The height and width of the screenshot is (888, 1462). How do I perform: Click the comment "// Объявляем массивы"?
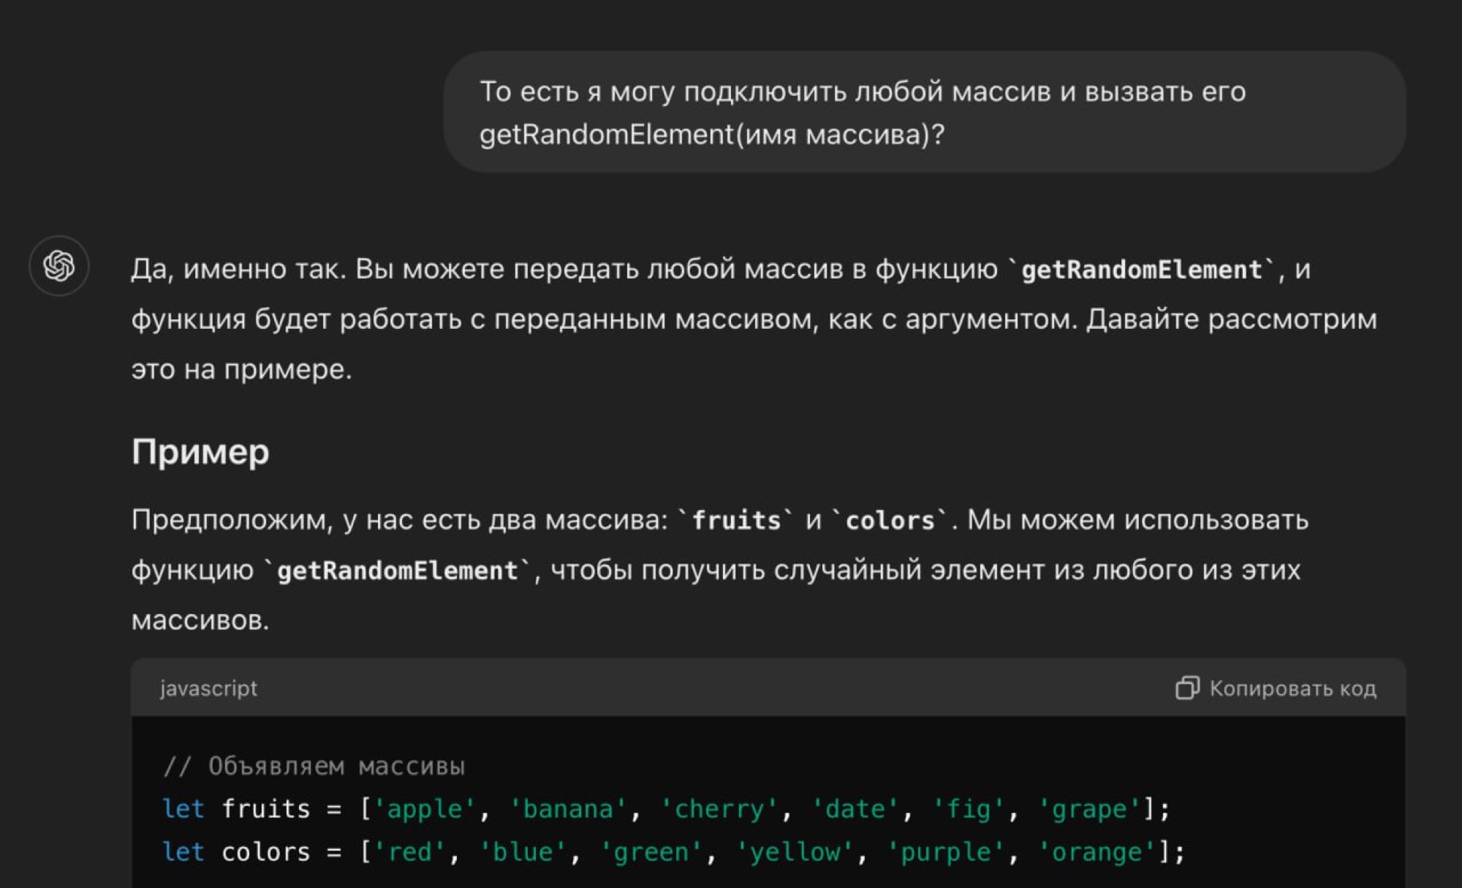pos(314,766)
